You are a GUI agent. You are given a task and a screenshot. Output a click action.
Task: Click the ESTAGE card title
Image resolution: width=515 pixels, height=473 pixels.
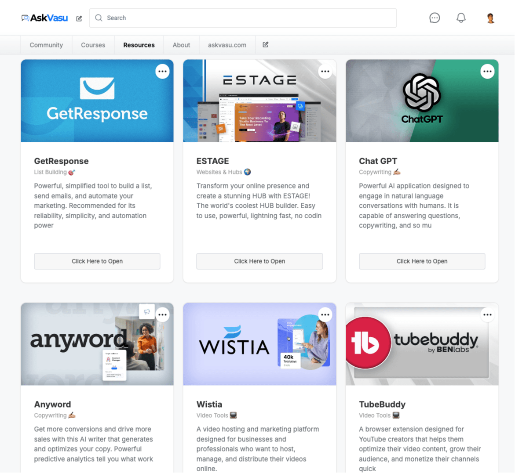pyautogui.click(x=212, y=161)
